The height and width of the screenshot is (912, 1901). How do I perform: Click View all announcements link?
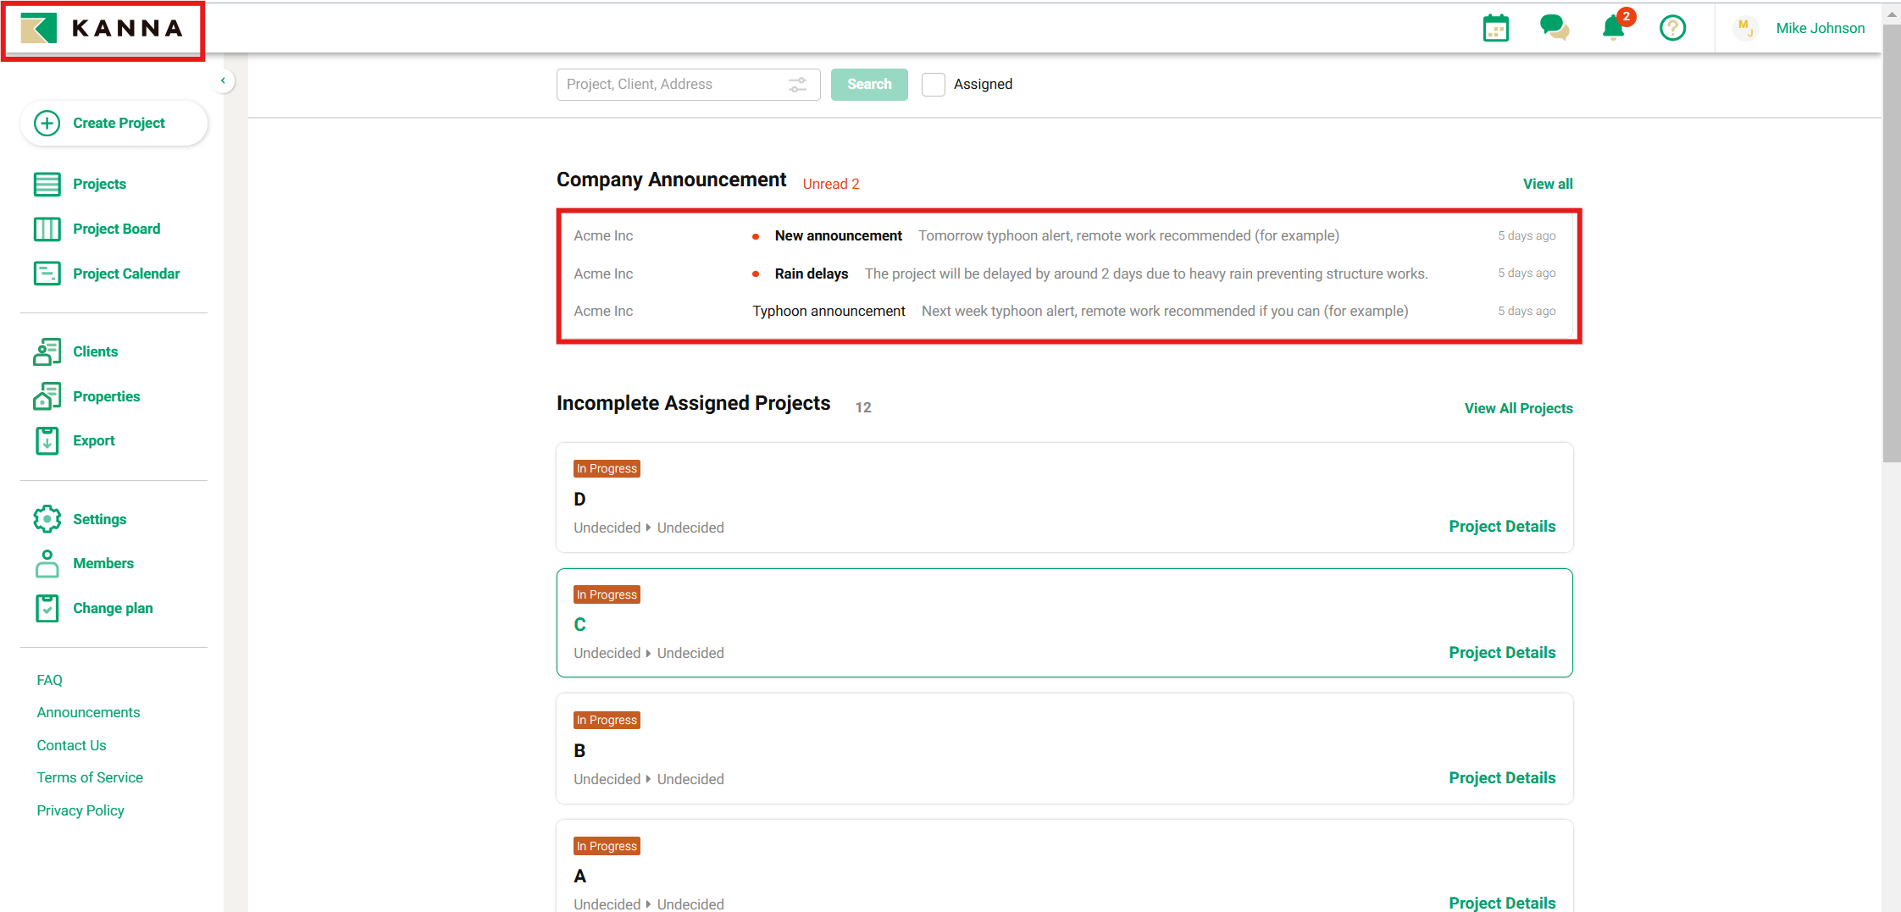1547,184
